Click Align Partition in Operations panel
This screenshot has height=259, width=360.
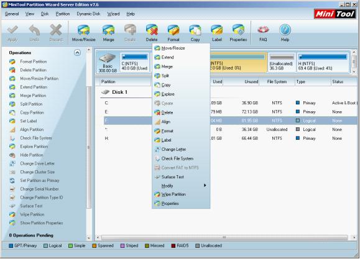32,129
